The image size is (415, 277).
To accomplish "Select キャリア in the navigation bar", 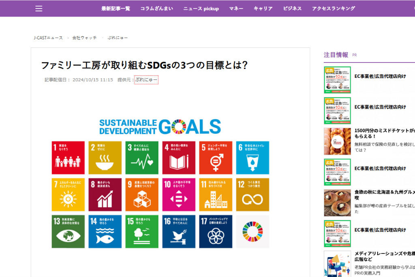I will [x=263, y=9].
